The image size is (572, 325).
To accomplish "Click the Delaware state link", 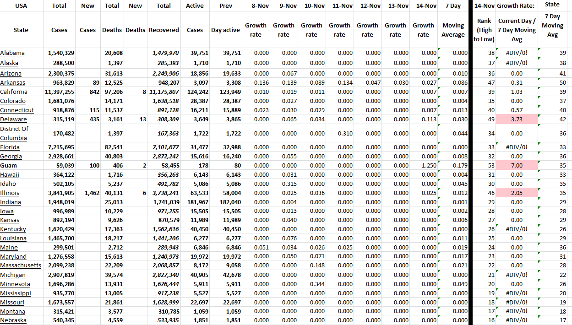I will pyautogui.click(x=13, y=119).
